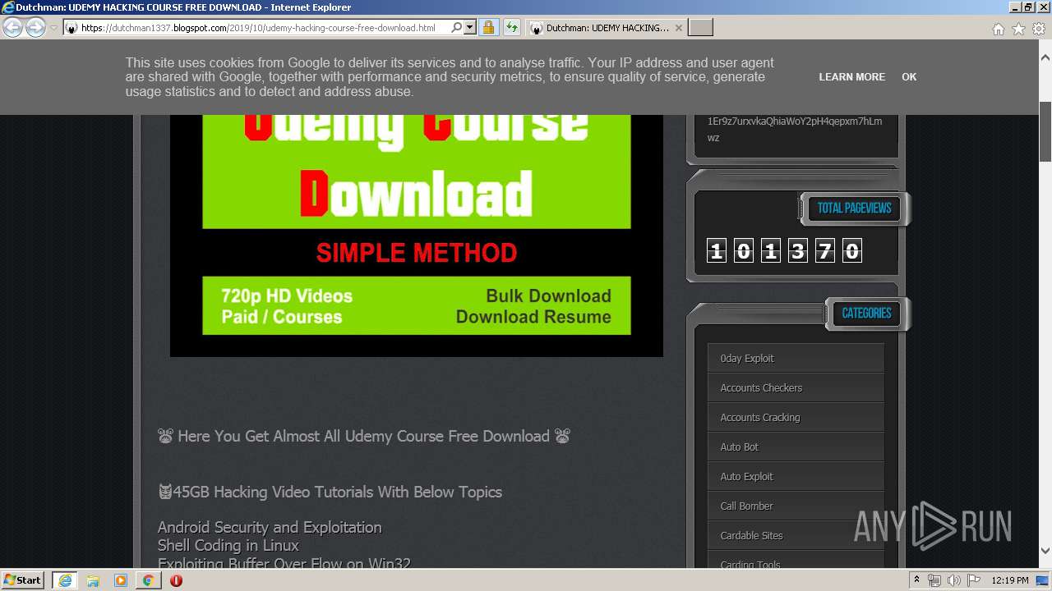Click the Action Center flag icon

pyautogui.click(x=973, y=580)
